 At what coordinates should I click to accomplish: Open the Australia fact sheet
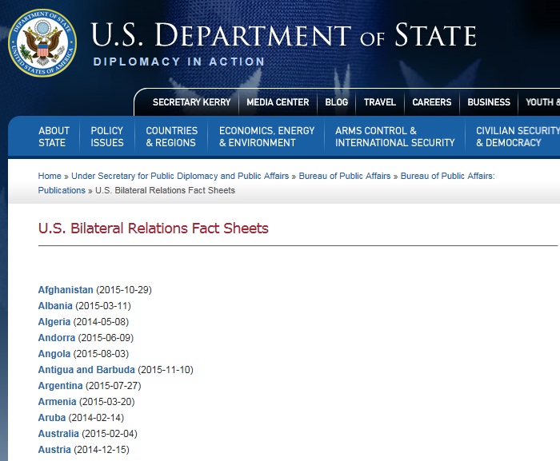(58, 434)
